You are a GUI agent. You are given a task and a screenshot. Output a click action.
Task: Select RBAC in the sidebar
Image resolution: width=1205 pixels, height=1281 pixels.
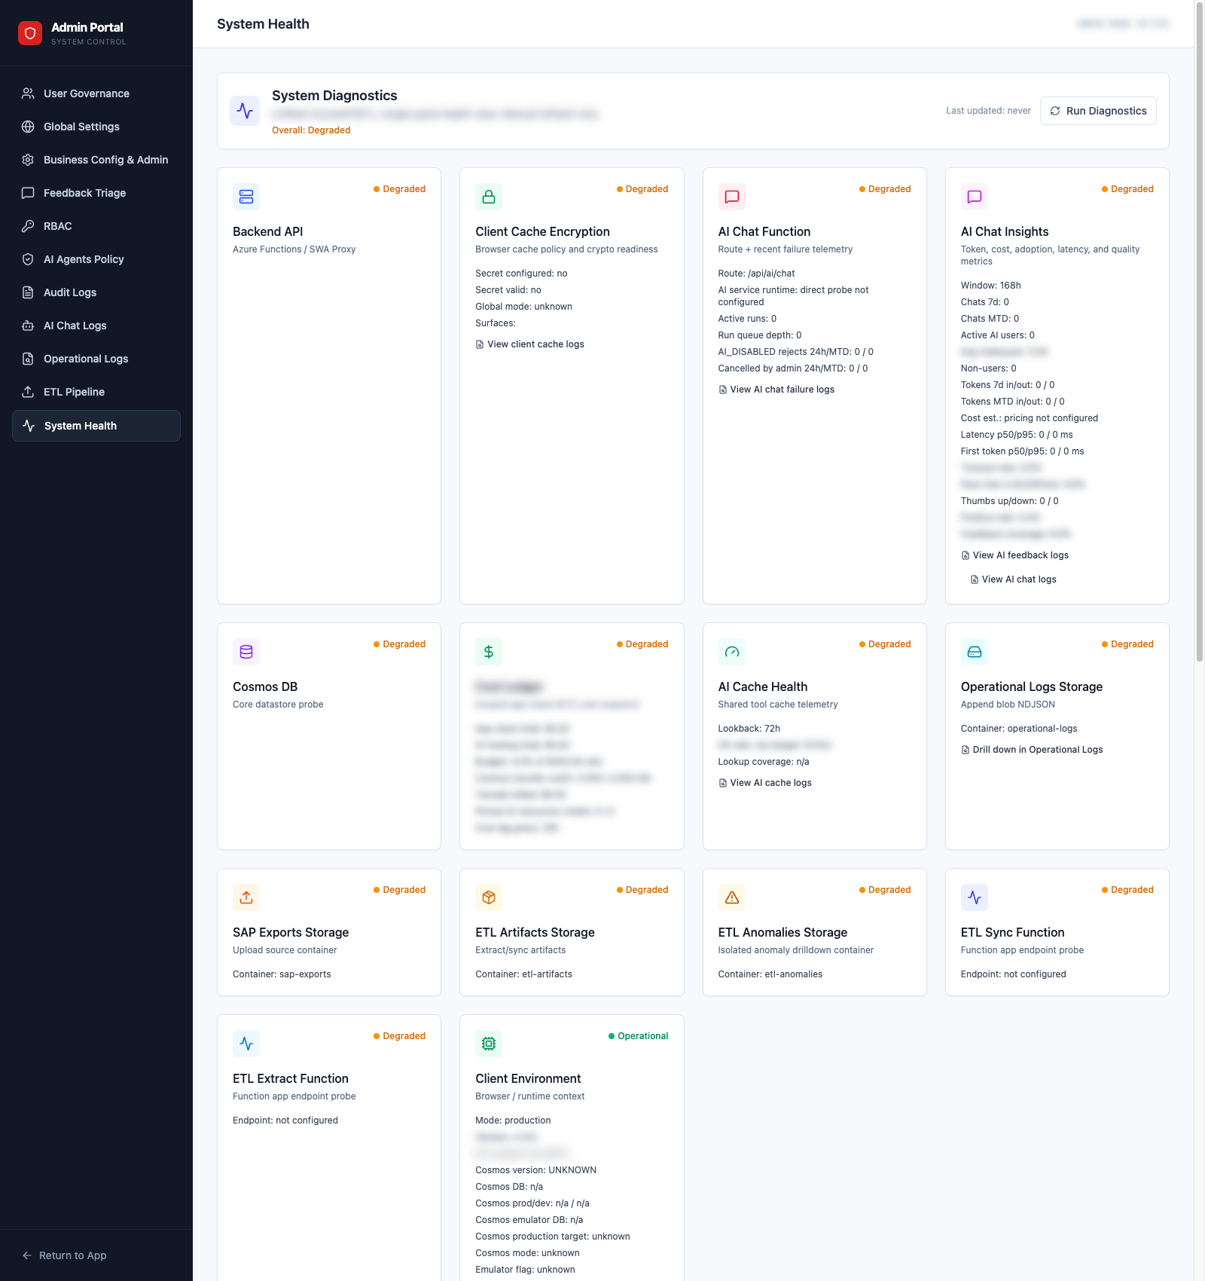(x=96, y=226)
